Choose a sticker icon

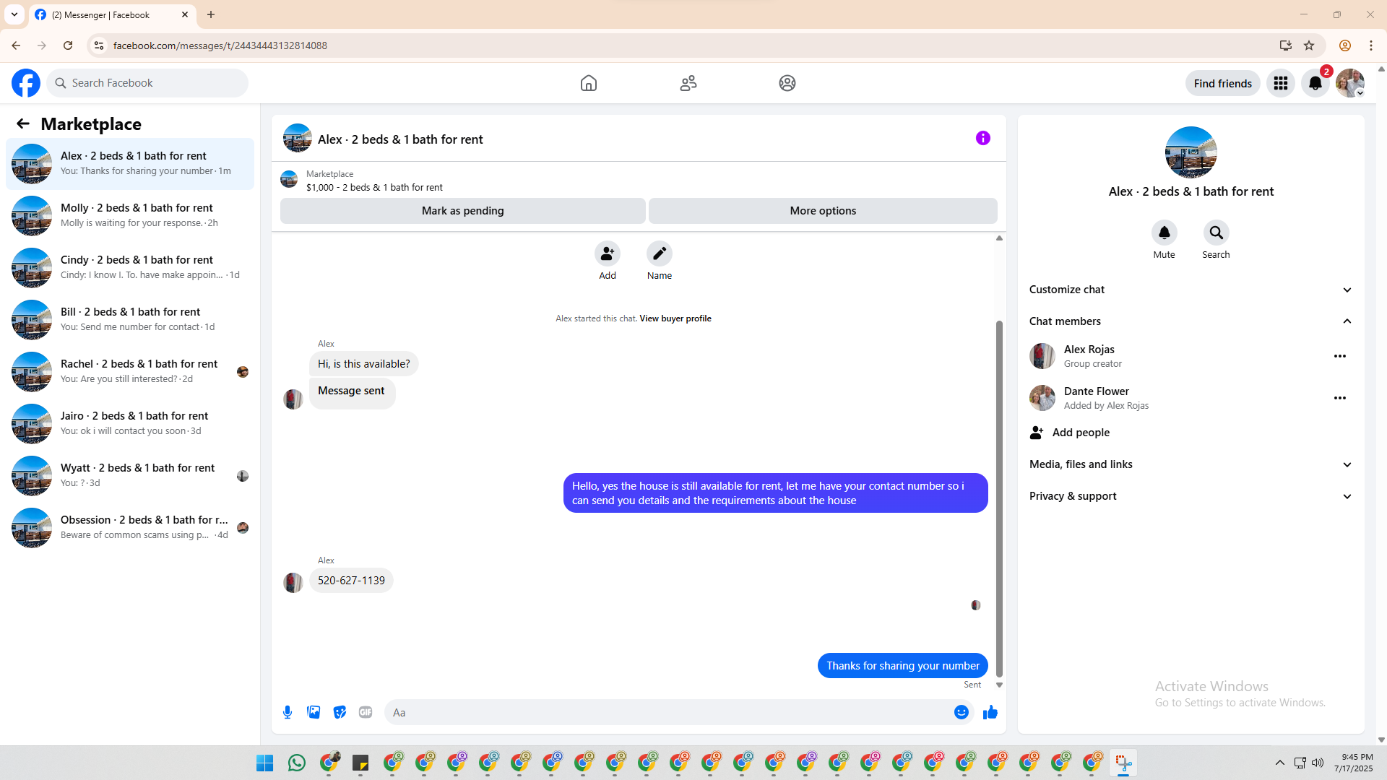coord(340,712)
